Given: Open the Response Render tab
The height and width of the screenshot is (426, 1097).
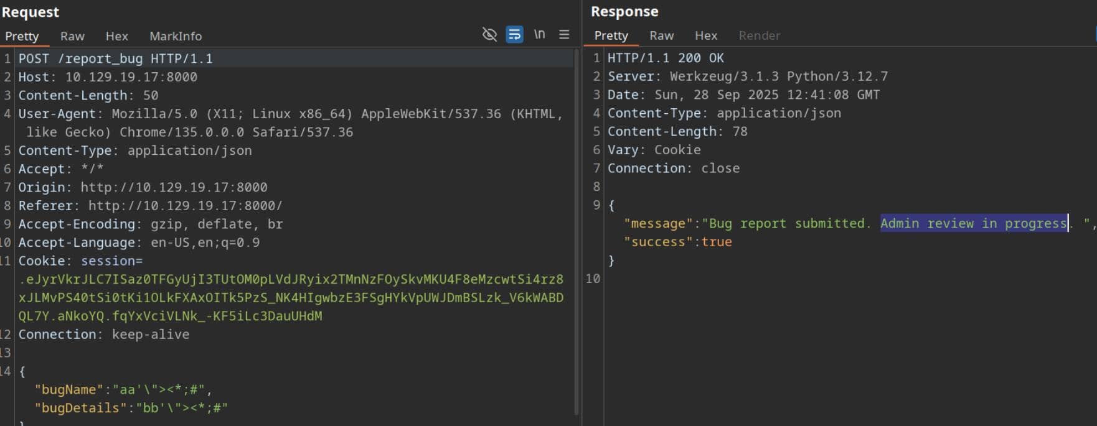Looking at the screenshot, I should [759, 35].
